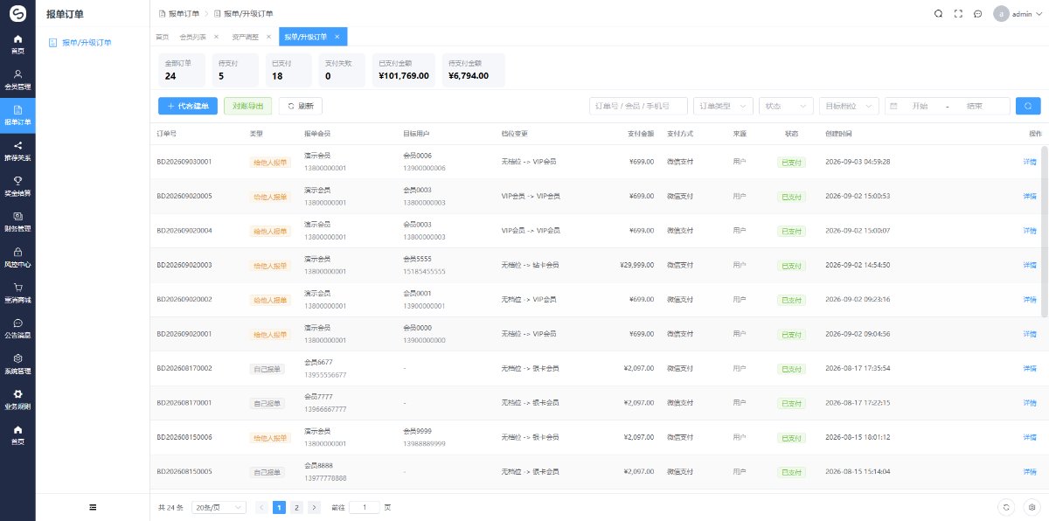Image resolution: width=1049 pixels, height=521 pixels.
Task: Open 详情 for order BD202609030001
Action: [x=1030, y=162]
